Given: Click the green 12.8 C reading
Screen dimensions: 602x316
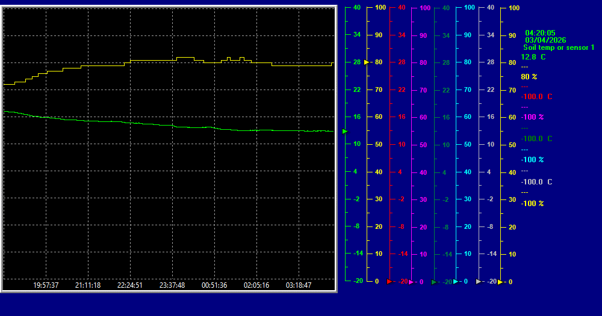Looking at the screenshot, I should pyautogui.click(x=533, y=57).
